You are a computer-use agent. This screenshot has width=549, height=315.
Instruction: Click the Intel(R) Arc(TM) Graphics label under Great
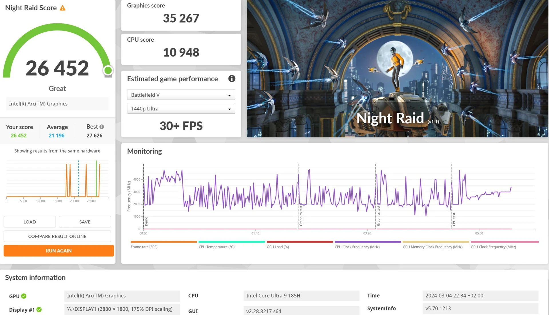coord(57,104)
